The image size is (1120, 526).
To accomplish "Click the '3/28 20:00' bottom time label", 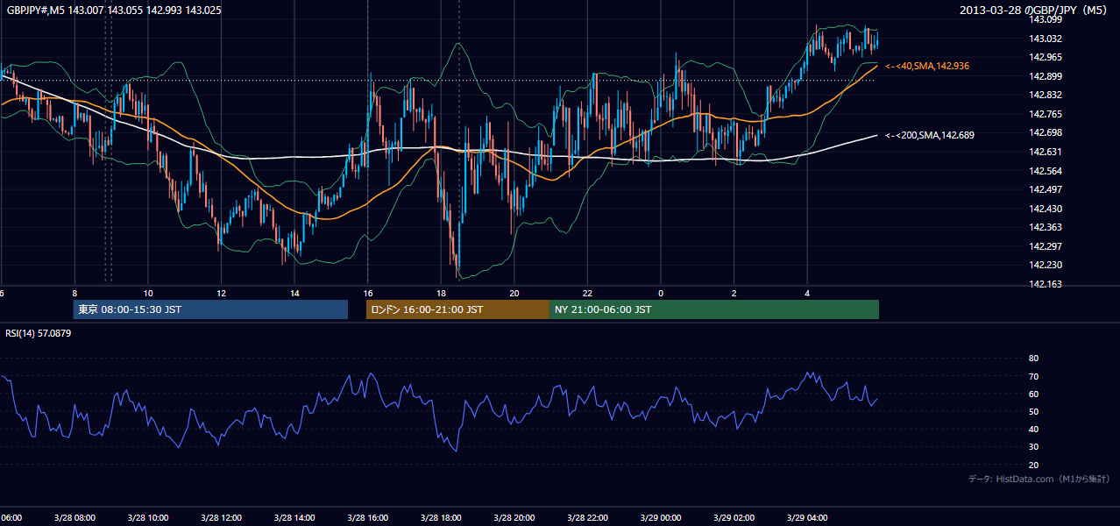I will 514,518.
